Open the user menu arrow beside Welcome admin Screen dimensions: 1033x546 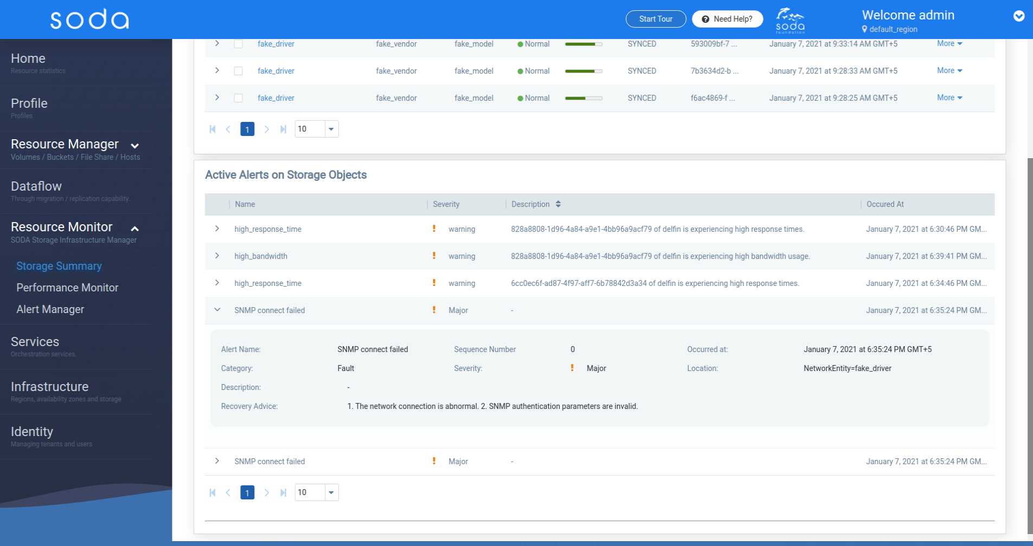point(1019,16)
